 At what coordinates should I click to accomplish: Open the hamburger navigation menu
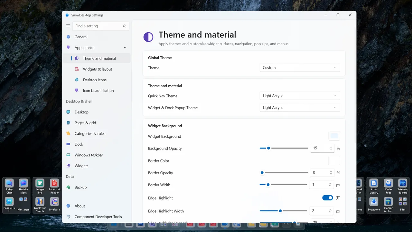68,26
